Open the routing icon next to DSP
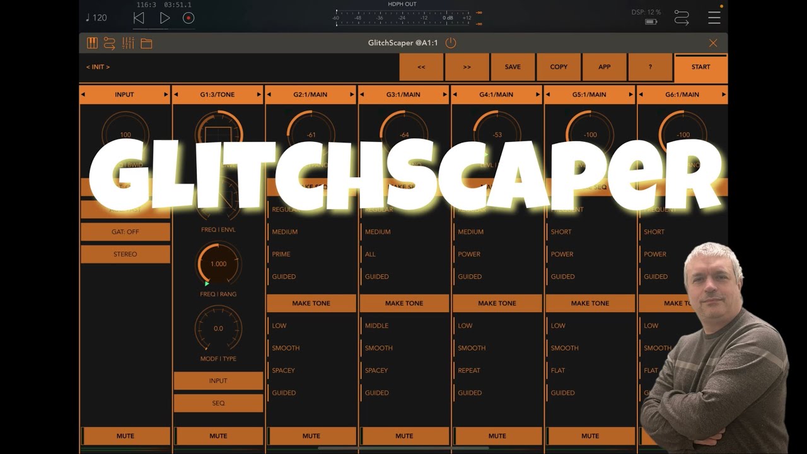 tap(682, 18)
